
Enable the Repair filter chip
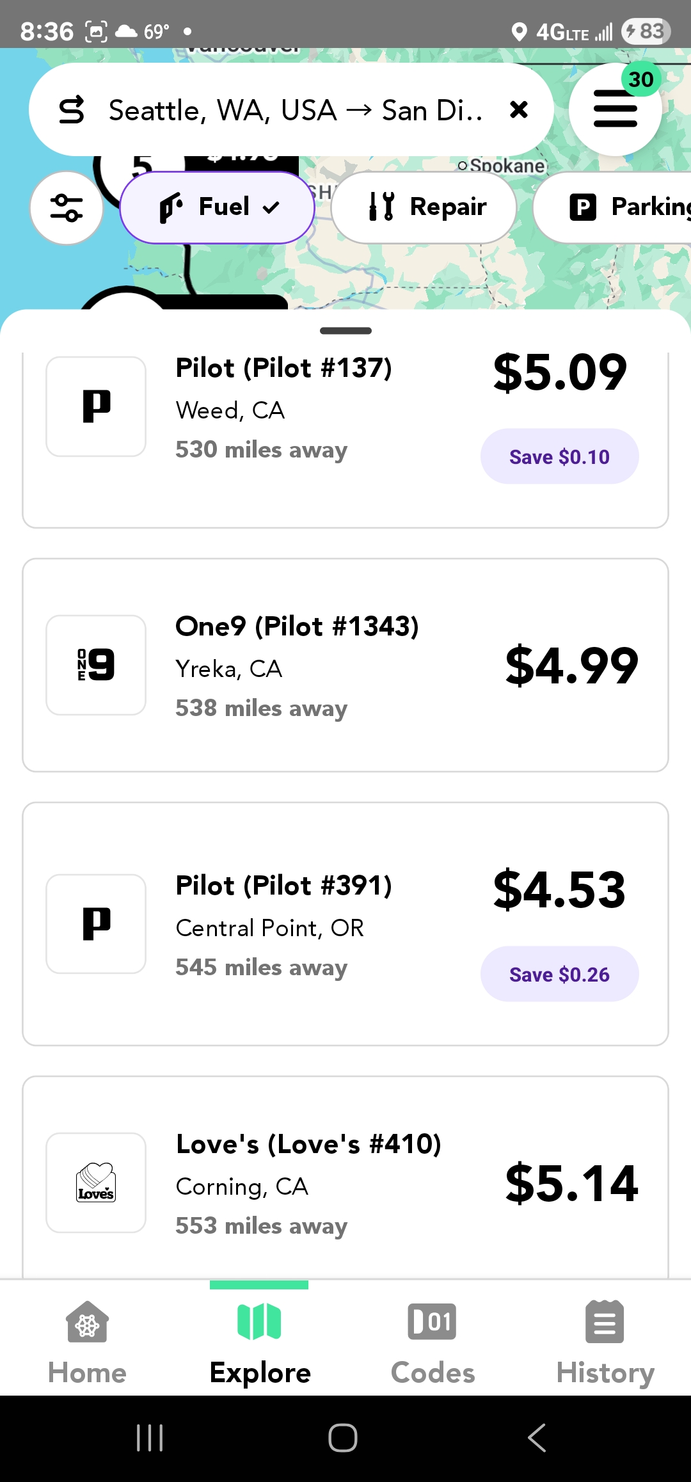pyautogui.click(x=424, y=207)
